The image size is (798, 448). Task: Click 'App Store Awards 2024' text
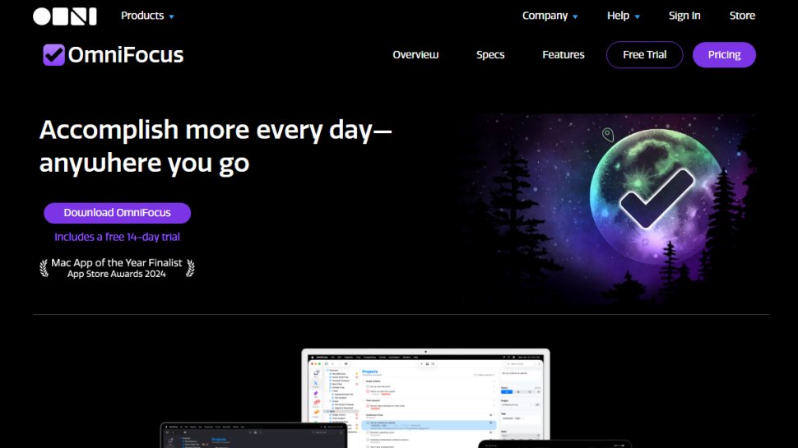(117, 274)
